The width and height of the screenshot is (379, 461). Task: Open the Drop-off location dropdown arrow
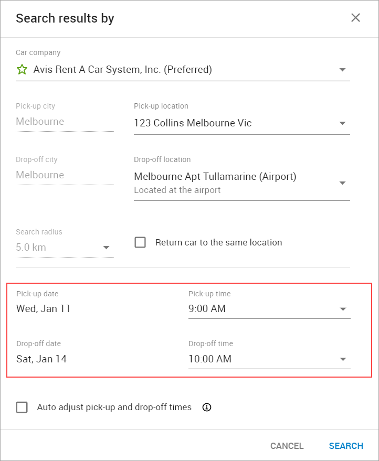coord(342,183)
